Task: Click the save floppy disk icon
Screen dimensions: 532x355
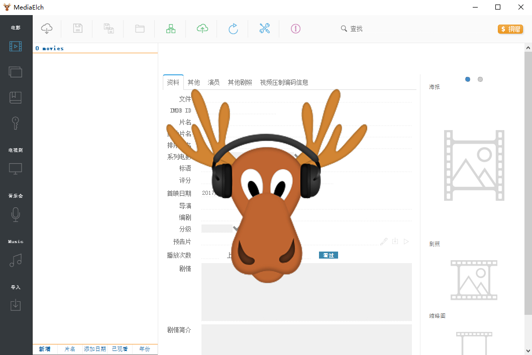Action: tap(78, 29)
